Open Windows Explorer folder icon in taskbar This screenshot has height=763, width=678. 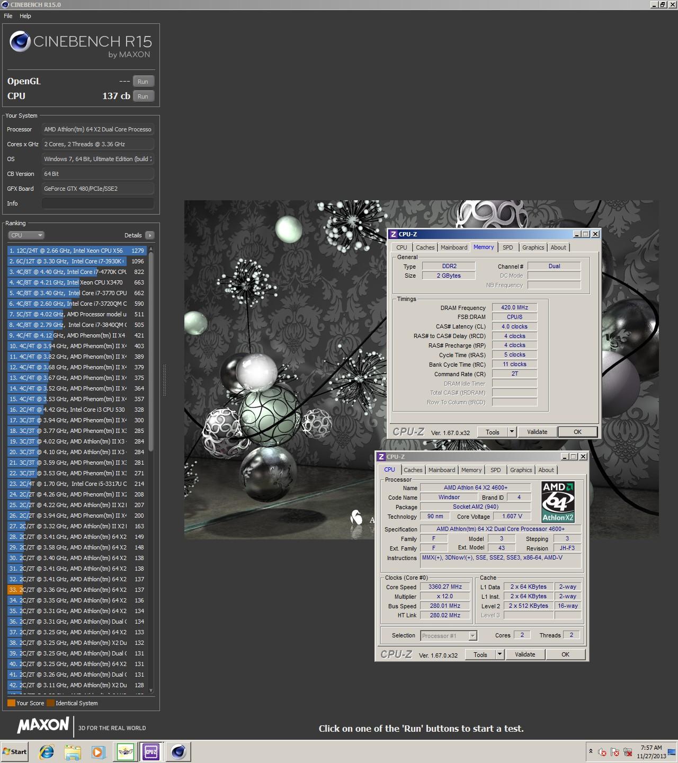click(x=73, y=751)
